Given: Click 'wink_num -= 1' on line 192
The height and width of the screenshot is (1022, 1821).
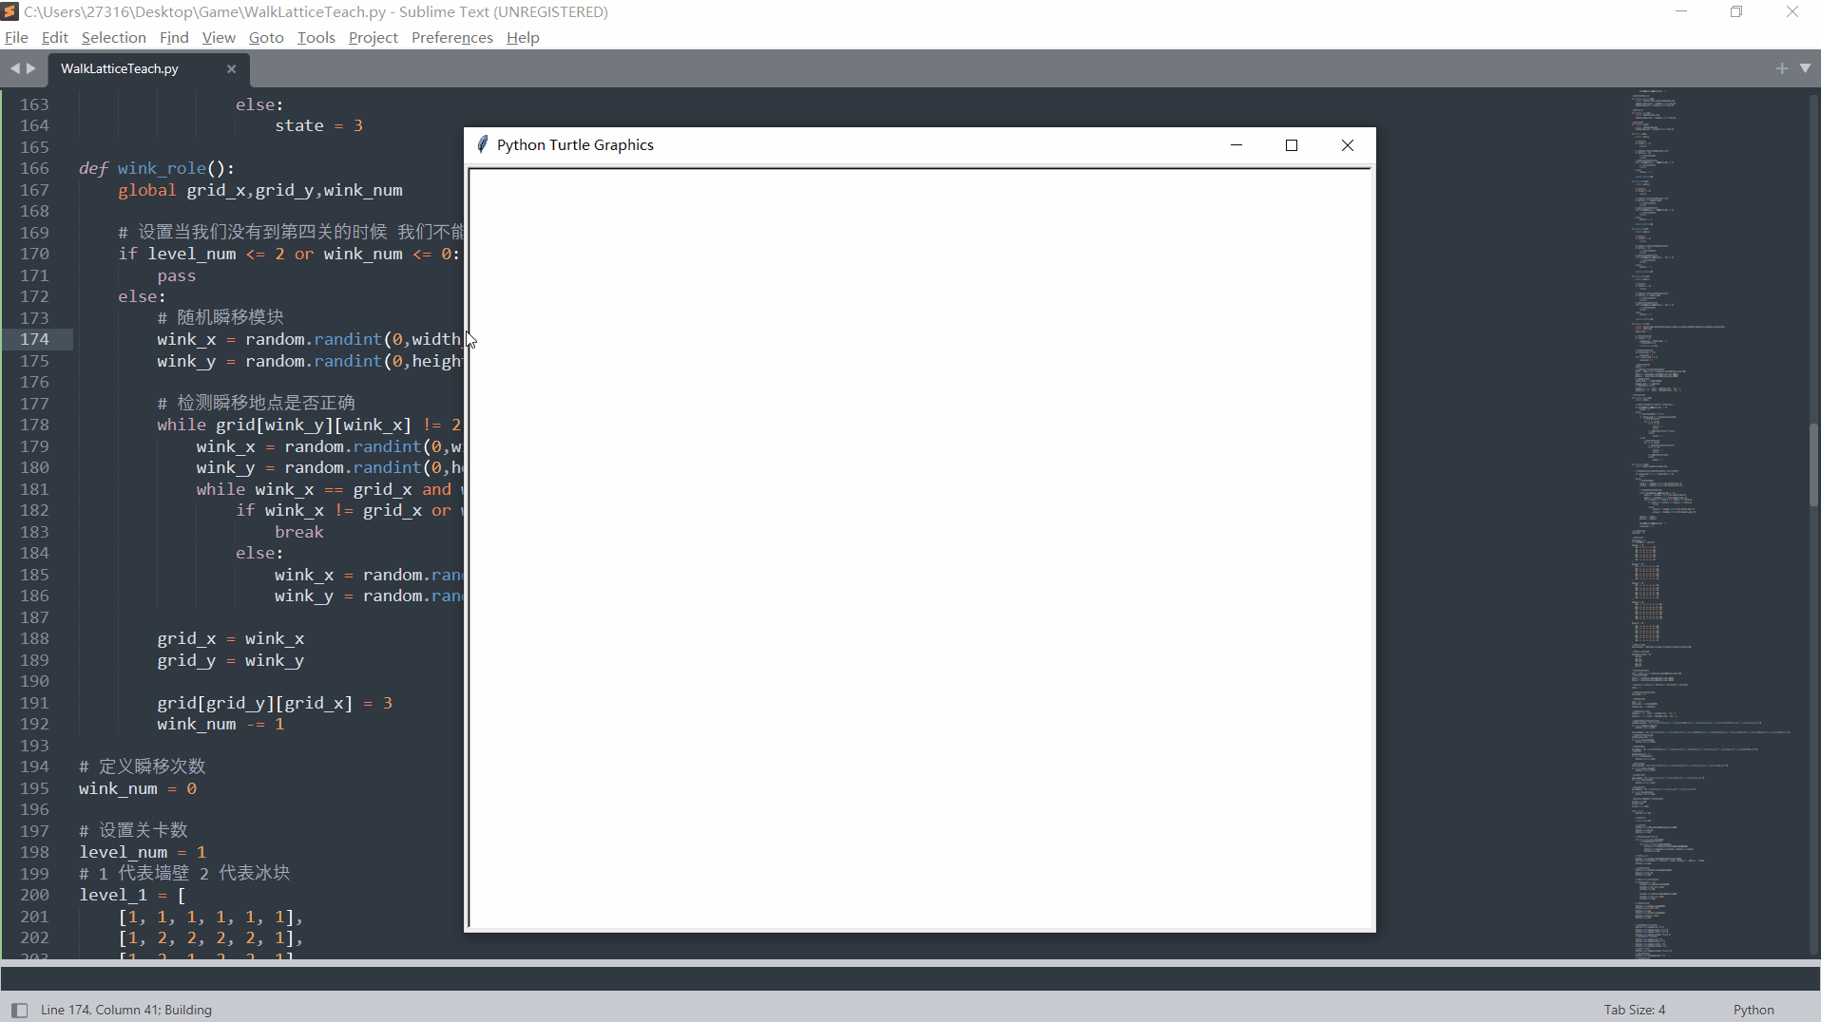Looking at the screenshot, I should pos(220,724).
